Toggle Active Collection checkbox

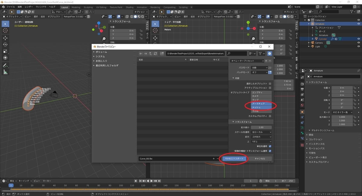click(270, 88)
